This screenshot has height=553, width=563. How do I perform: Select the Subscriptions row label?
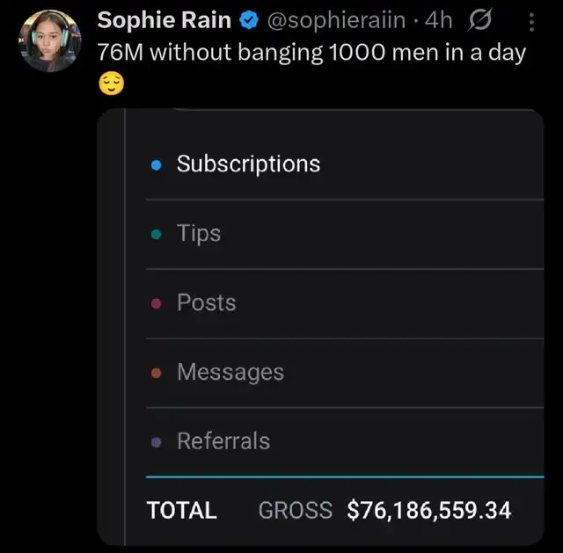point(248,164)
